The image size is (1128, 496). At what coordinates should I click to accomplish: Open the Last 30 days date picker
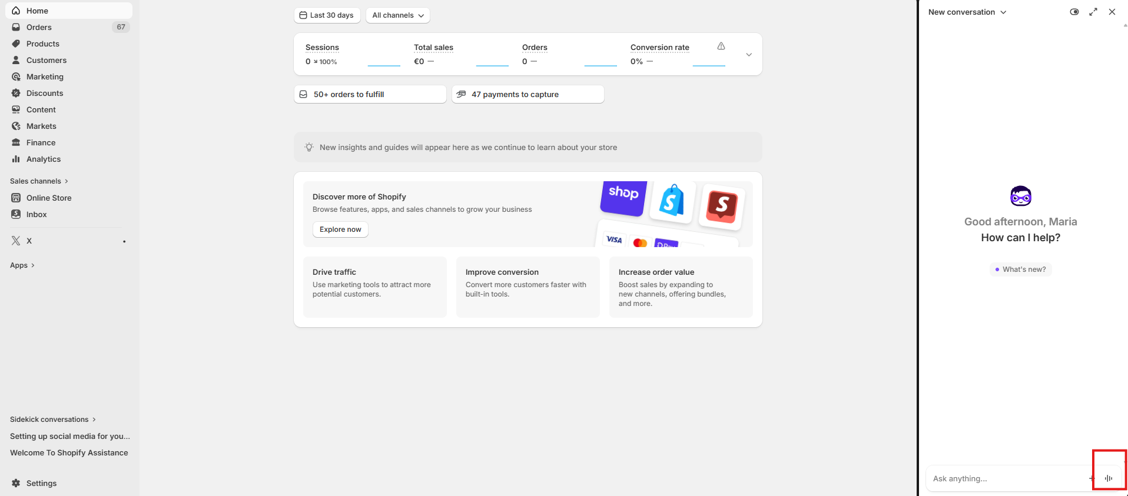pos(327,15)
